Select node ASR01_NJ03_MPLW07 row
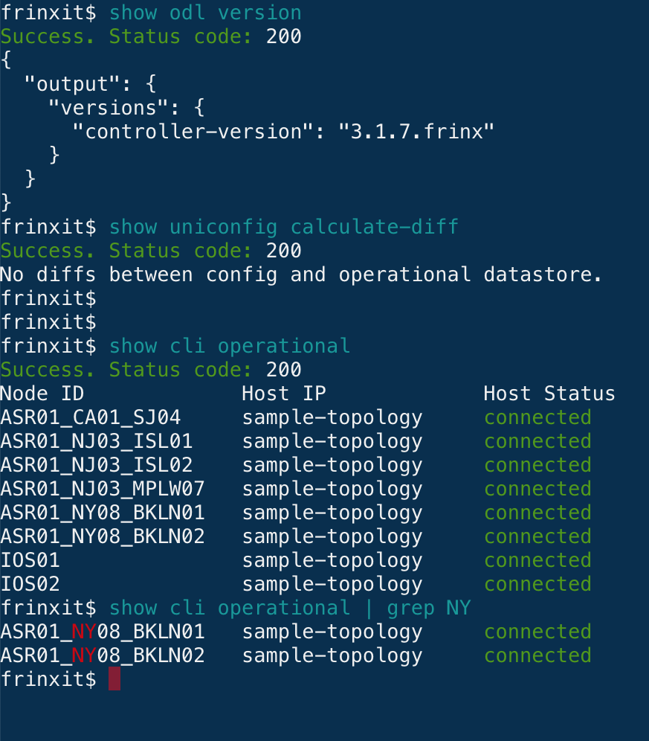The image size is (649, 741). click(296, 489)
